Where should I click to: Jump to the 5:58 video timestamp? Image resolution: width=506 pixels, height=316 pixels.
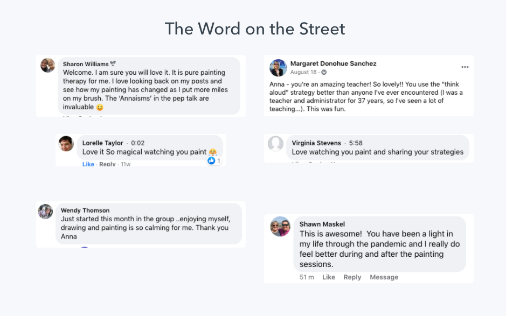tap(356, 143)
